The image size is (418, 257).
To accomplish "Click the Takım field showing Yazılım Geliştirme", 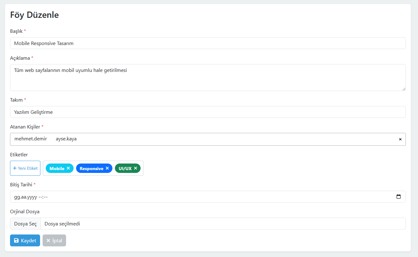I will [208, 112].
